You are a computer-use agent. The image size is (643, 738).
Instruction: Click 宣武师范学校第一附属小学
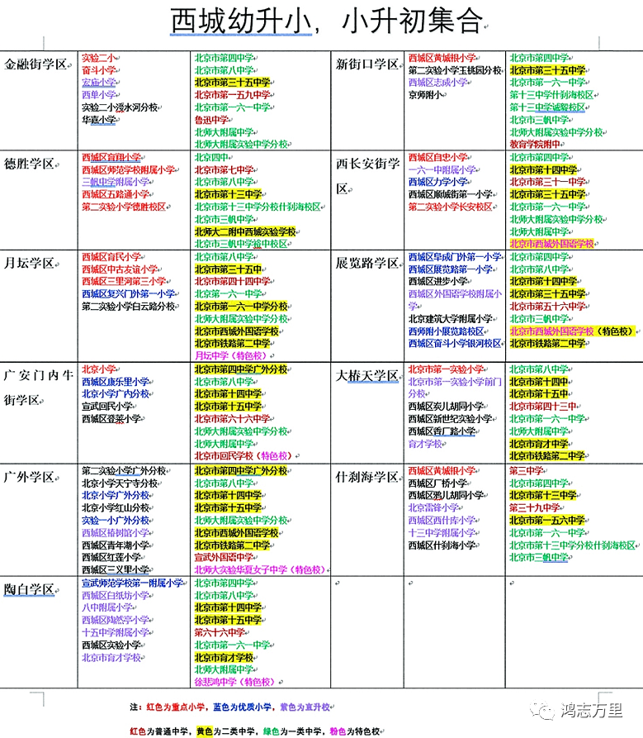tap(133, 583)
